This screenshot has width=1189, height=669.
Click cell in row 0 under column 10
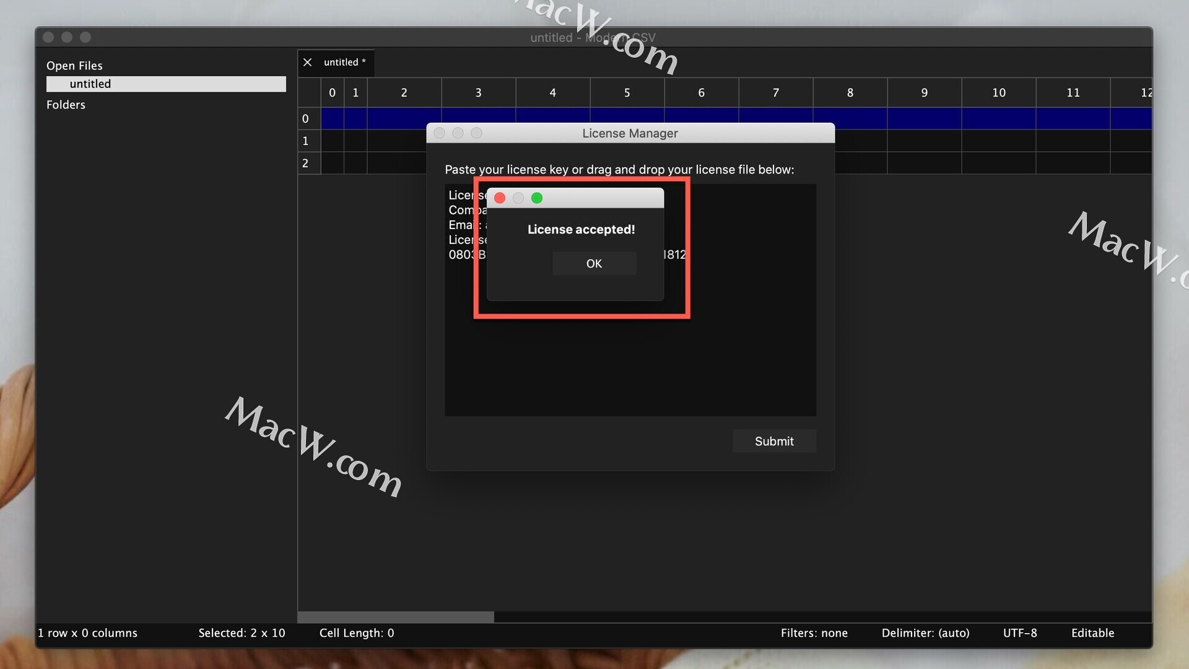pyautogui.click(x=999, y=118)
